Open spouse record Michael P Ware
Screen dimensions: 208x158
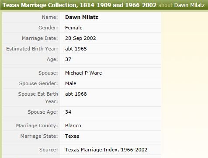coord(83,73)
